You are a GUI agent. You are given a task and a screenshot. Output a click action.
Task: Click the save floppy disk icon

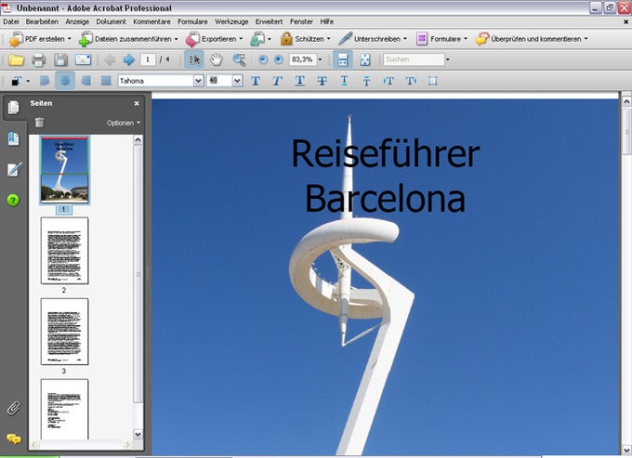(x=60, y=59)
